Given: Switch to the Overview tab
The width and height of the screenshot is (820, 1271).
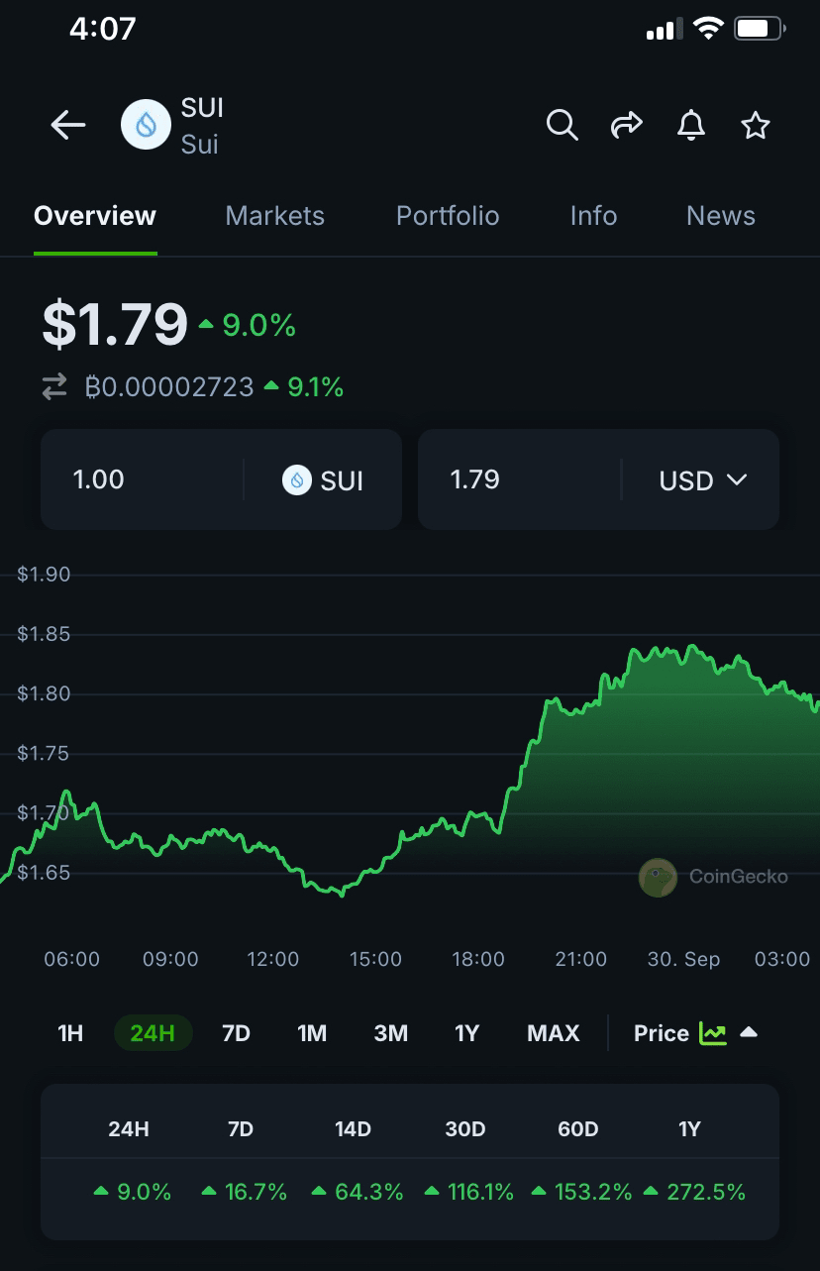Looking at the screenshot, I should pos(95,216).
